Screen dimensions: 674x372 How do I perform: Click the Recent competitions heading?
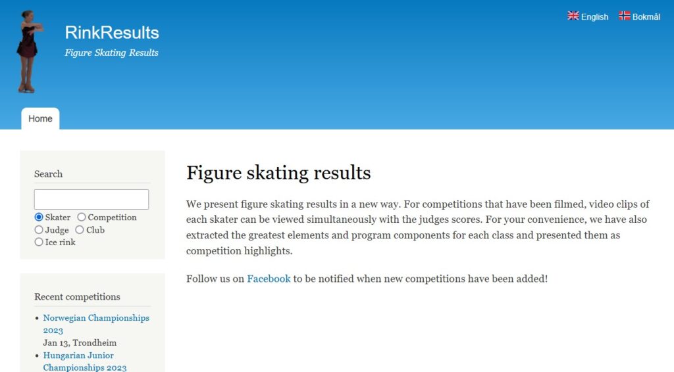click(78, 297)
